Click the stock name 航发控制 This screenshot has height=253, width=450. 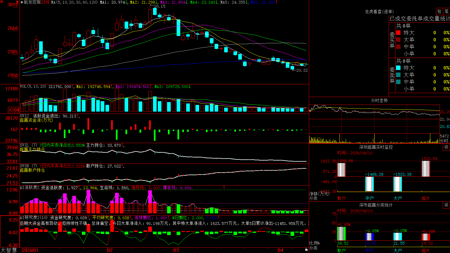(x=32, y=2)
